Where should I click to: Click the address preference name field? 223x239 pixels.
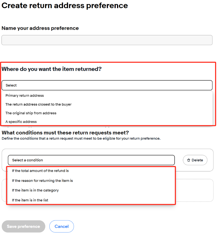point(107,40)
